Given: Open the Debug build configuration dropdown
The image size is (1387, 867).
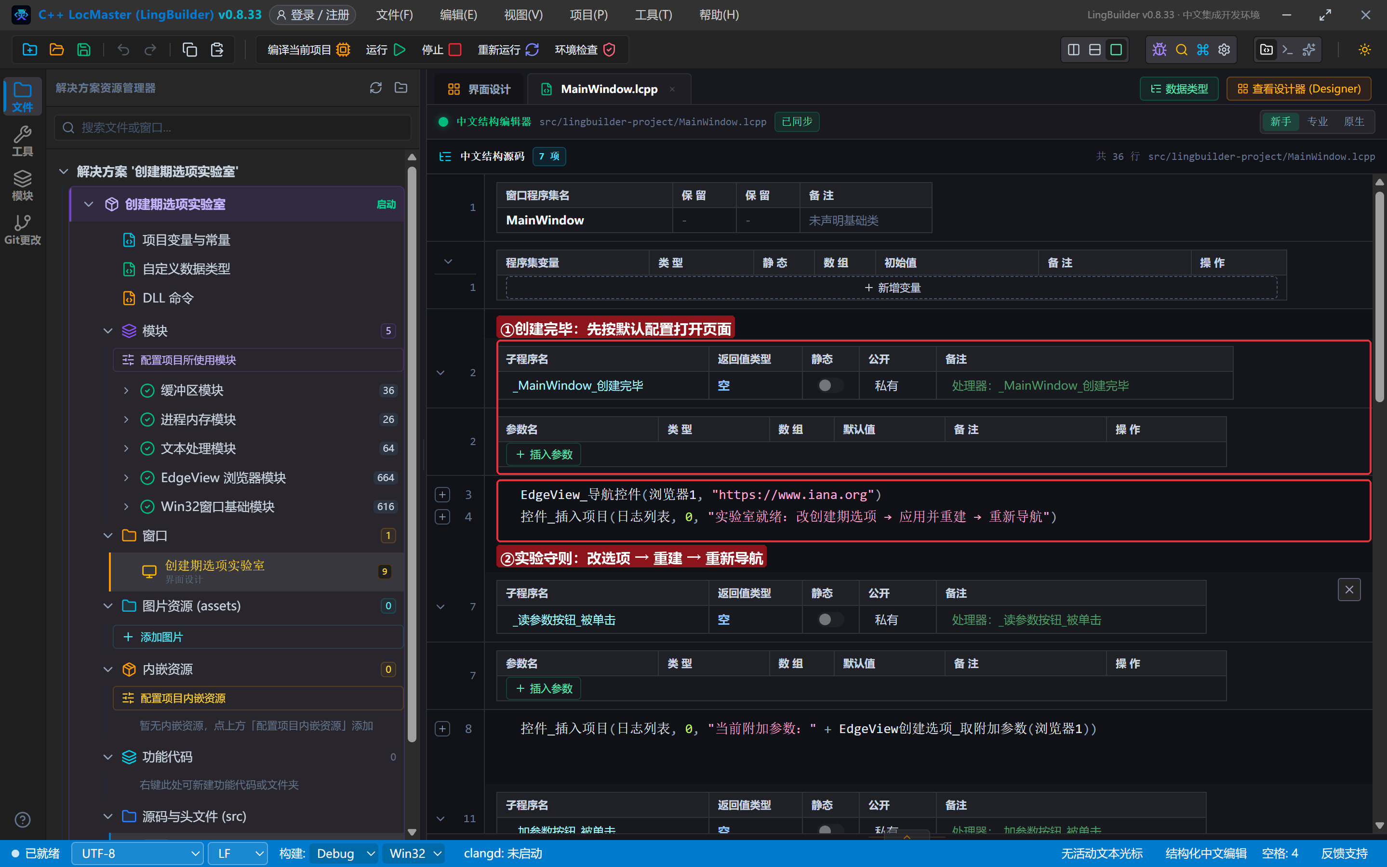Looking at the screenshot, I should [x=344, y=853].
